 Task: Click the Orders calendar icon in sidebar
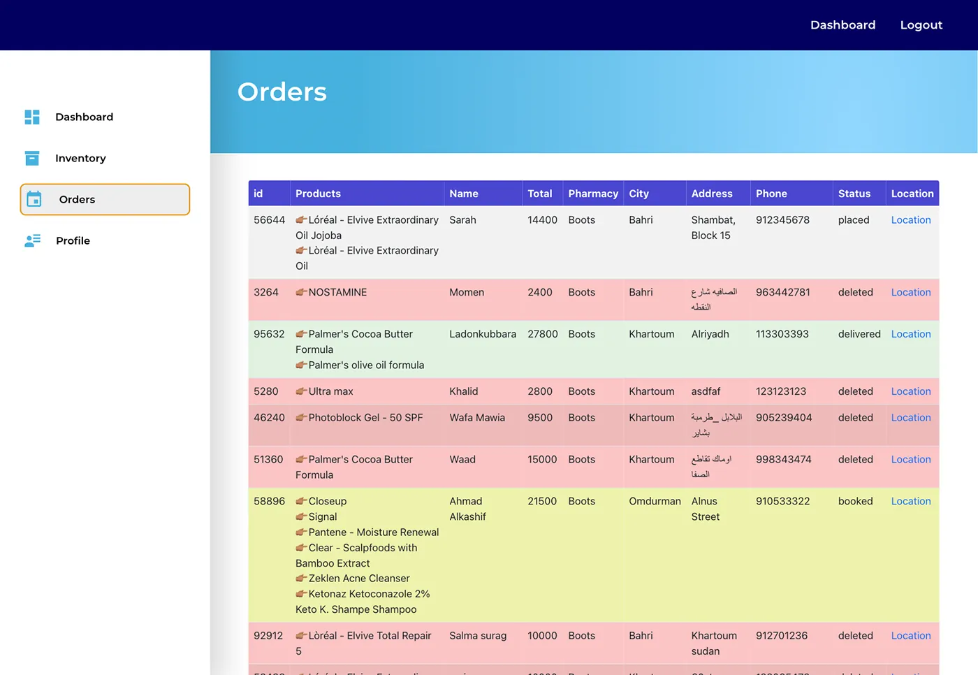pyautogui.click(x=34, y=199)
